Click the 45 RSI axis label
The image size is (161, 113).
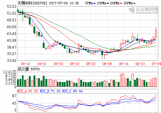click(14, 103)
